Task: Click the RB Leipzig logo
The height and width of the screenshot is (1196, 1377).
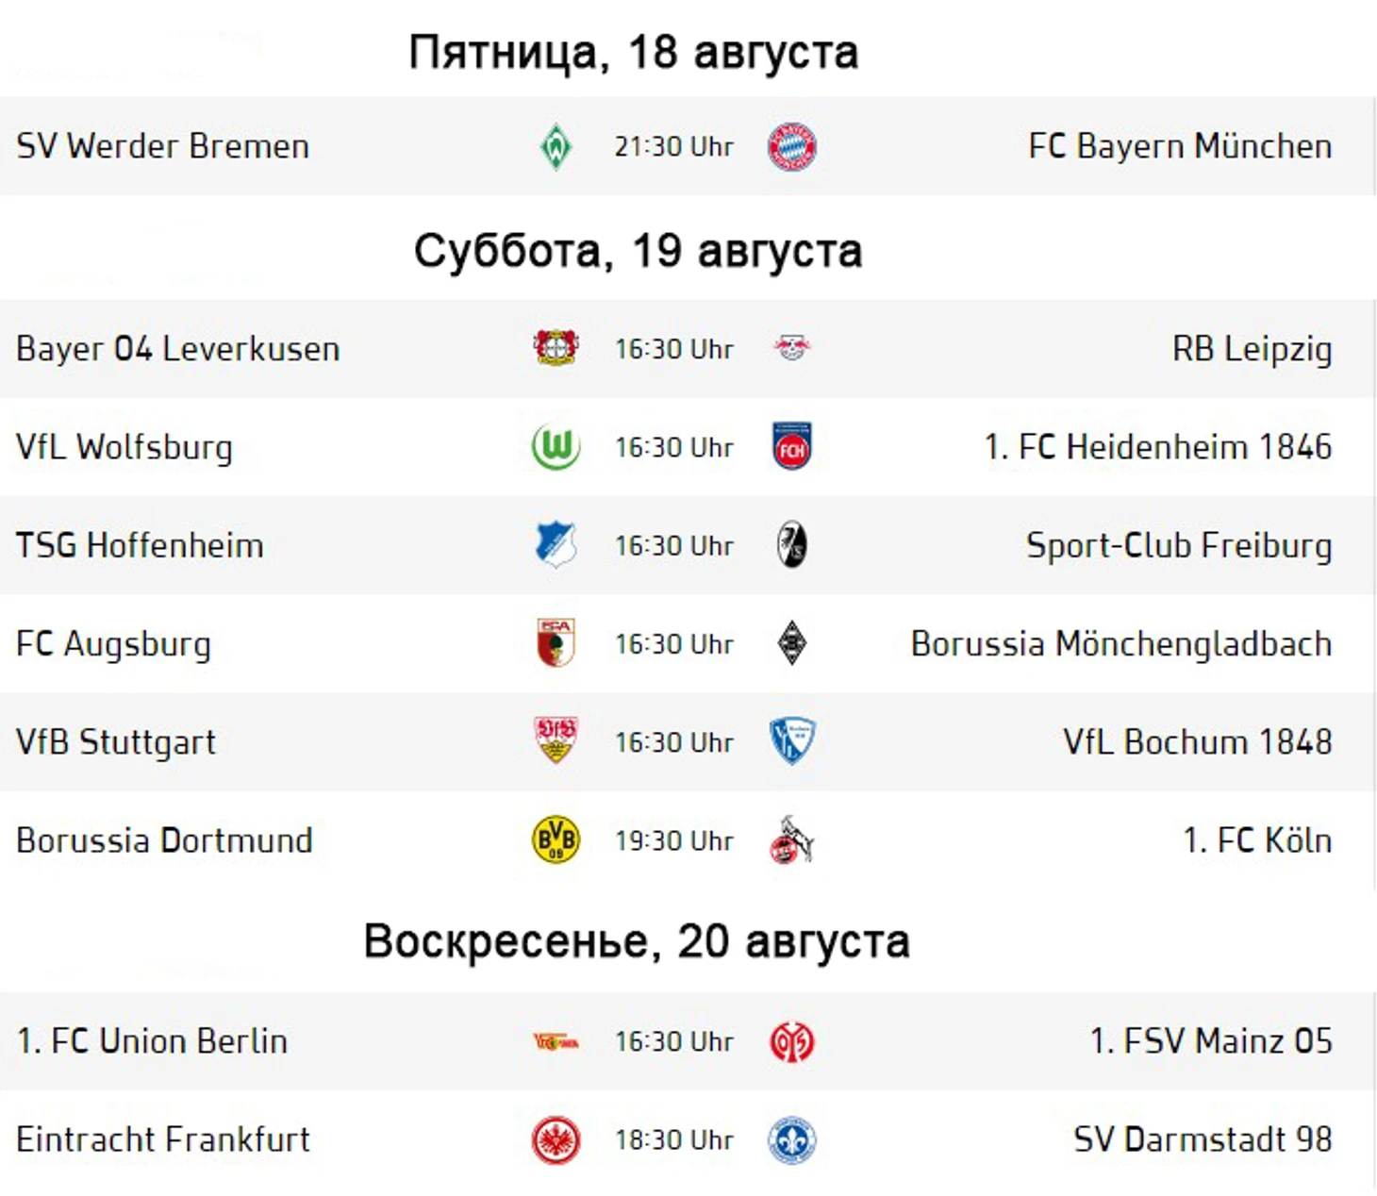Action: 791,348
